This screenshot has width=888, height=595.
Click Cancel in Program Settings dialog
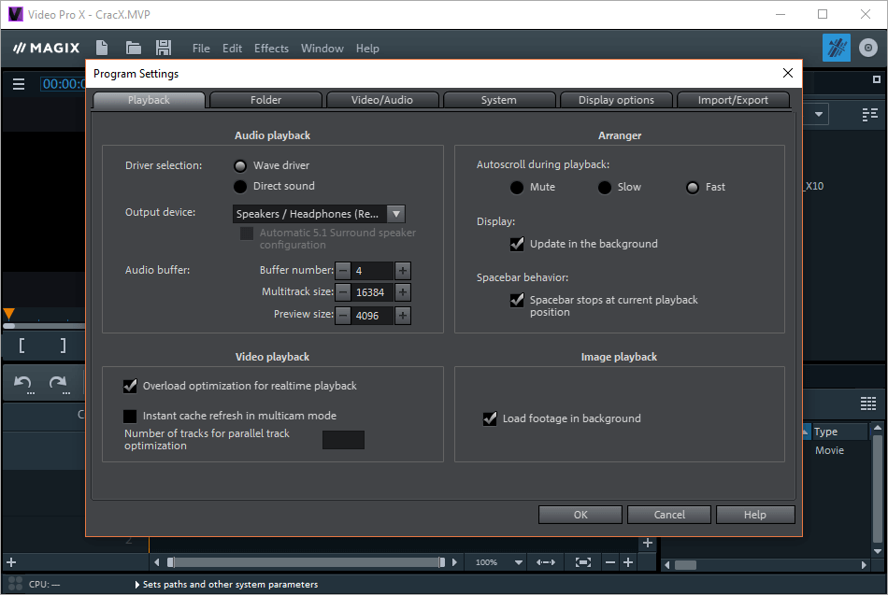click(x=668, y=515)
